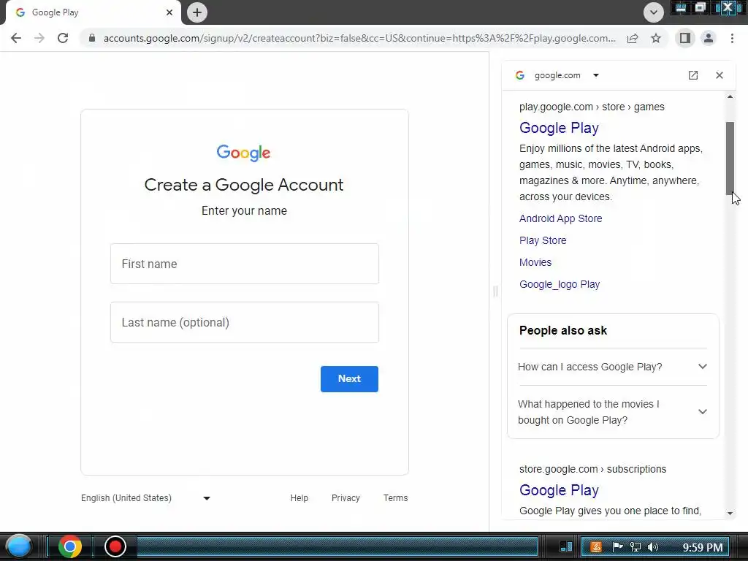
Task: Open new tab with plus button
Action: [197, 12]
